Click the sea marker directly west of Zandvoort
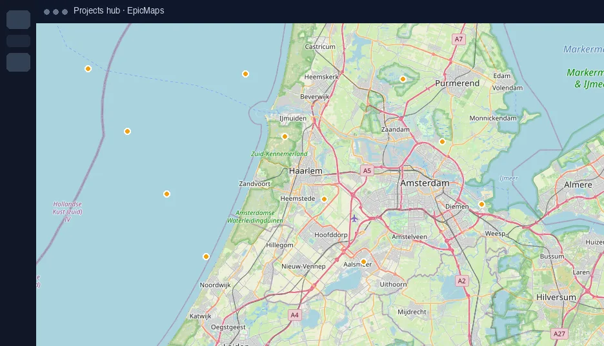Image resolution: width=604 pixels, height=346 pixels. pyautogui.click(x=166, y=194)
